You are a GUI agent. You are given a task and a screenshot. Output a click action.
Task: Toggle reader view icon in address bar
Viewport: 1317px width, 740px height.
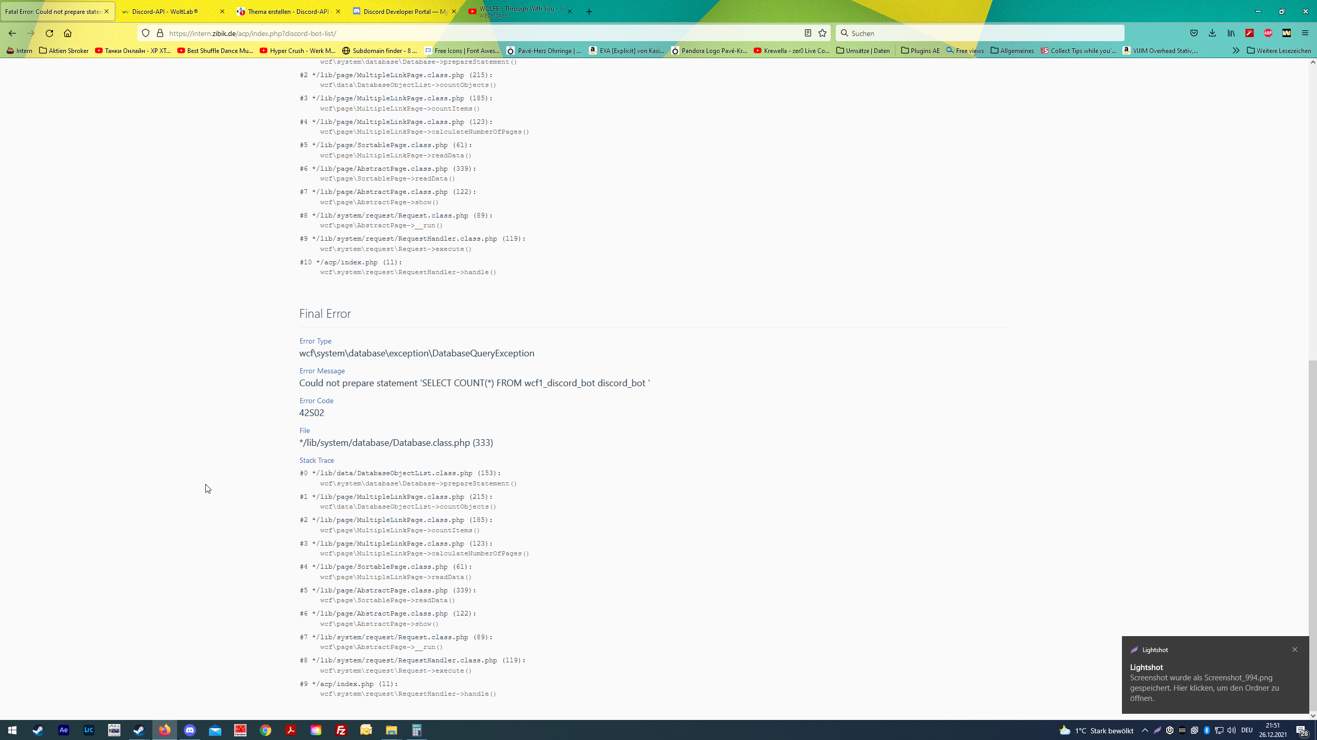click(808, 33)
